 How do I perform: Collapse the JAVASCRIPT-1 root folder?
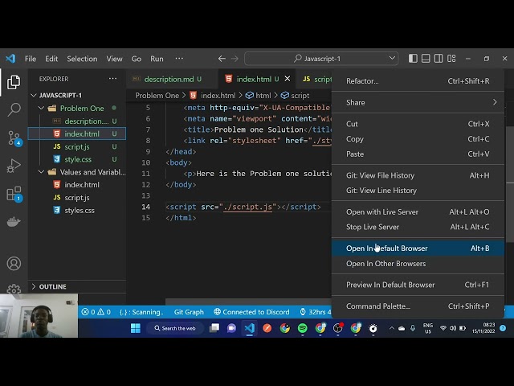[x=34, y=95]
